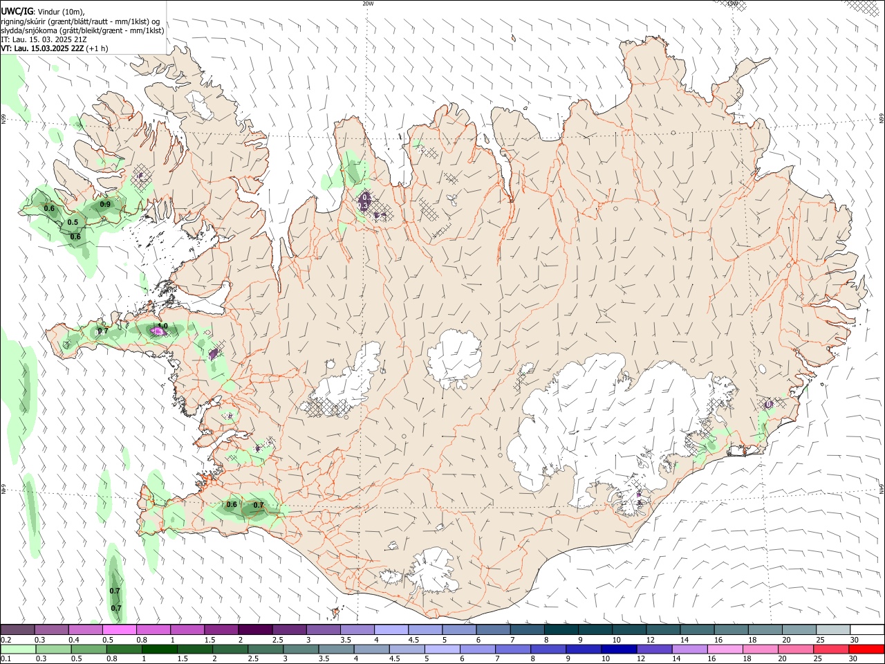
Task: Click the '0.5' precipitation value on the map
Action: (x=73, y=222)
